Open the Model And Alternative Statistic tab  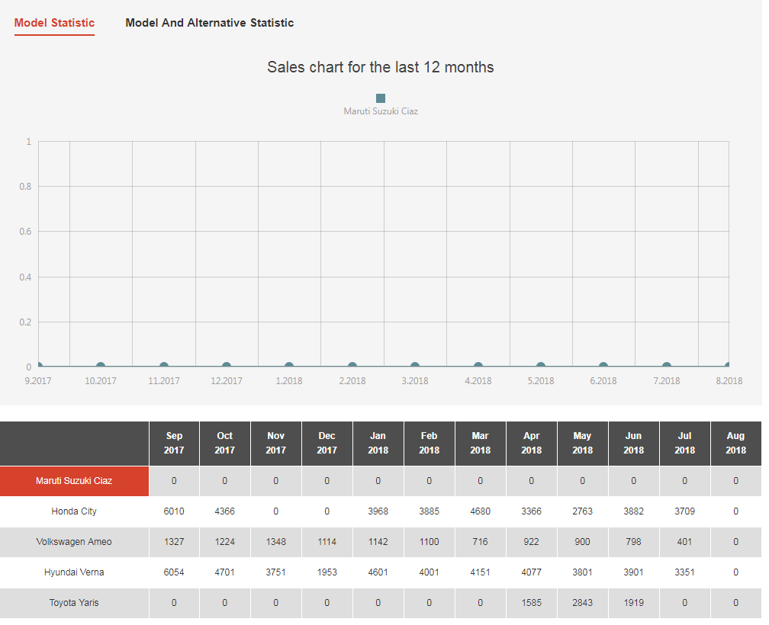point(209,23)
